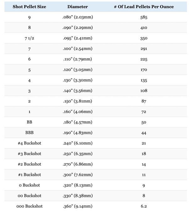Click the Shot Pellet Size column header

(30, 7)
